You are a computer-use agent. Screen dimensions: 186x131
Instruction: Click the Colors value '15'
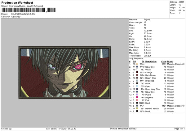[x=180, y=5]
